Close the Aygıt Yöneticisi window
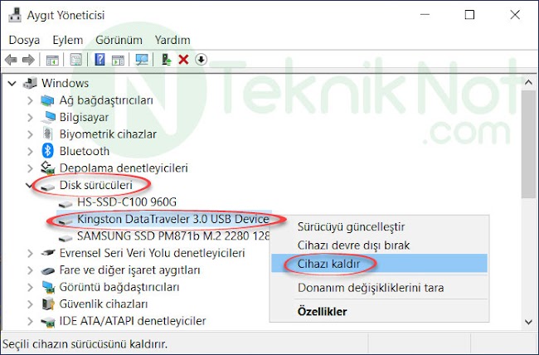Viewport: 539px width, 355px height. [x=515, y=15]
